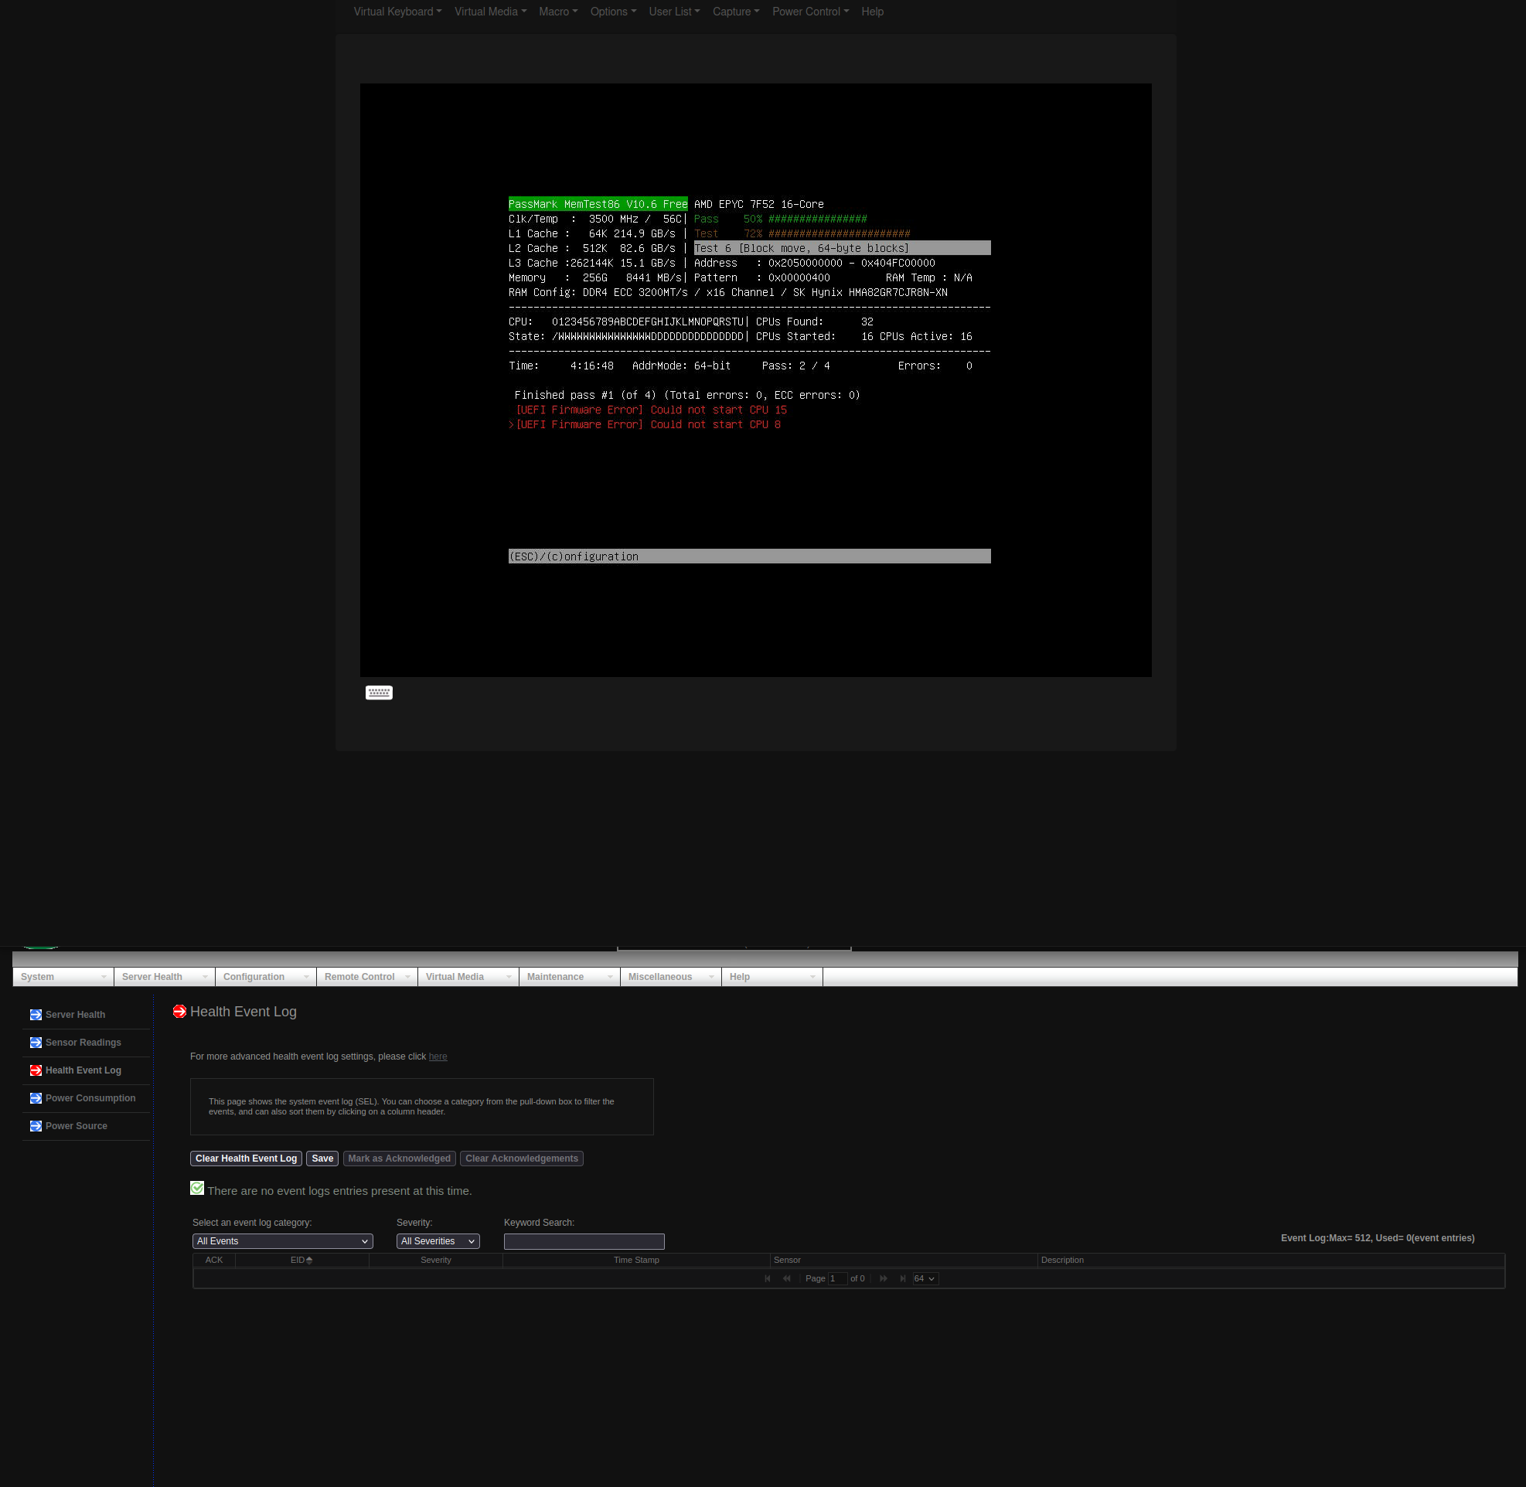Expand the Help dropdown in IPMI navigation
The height and width of the screenshot is (1487, 1526).
coord(772,977)
